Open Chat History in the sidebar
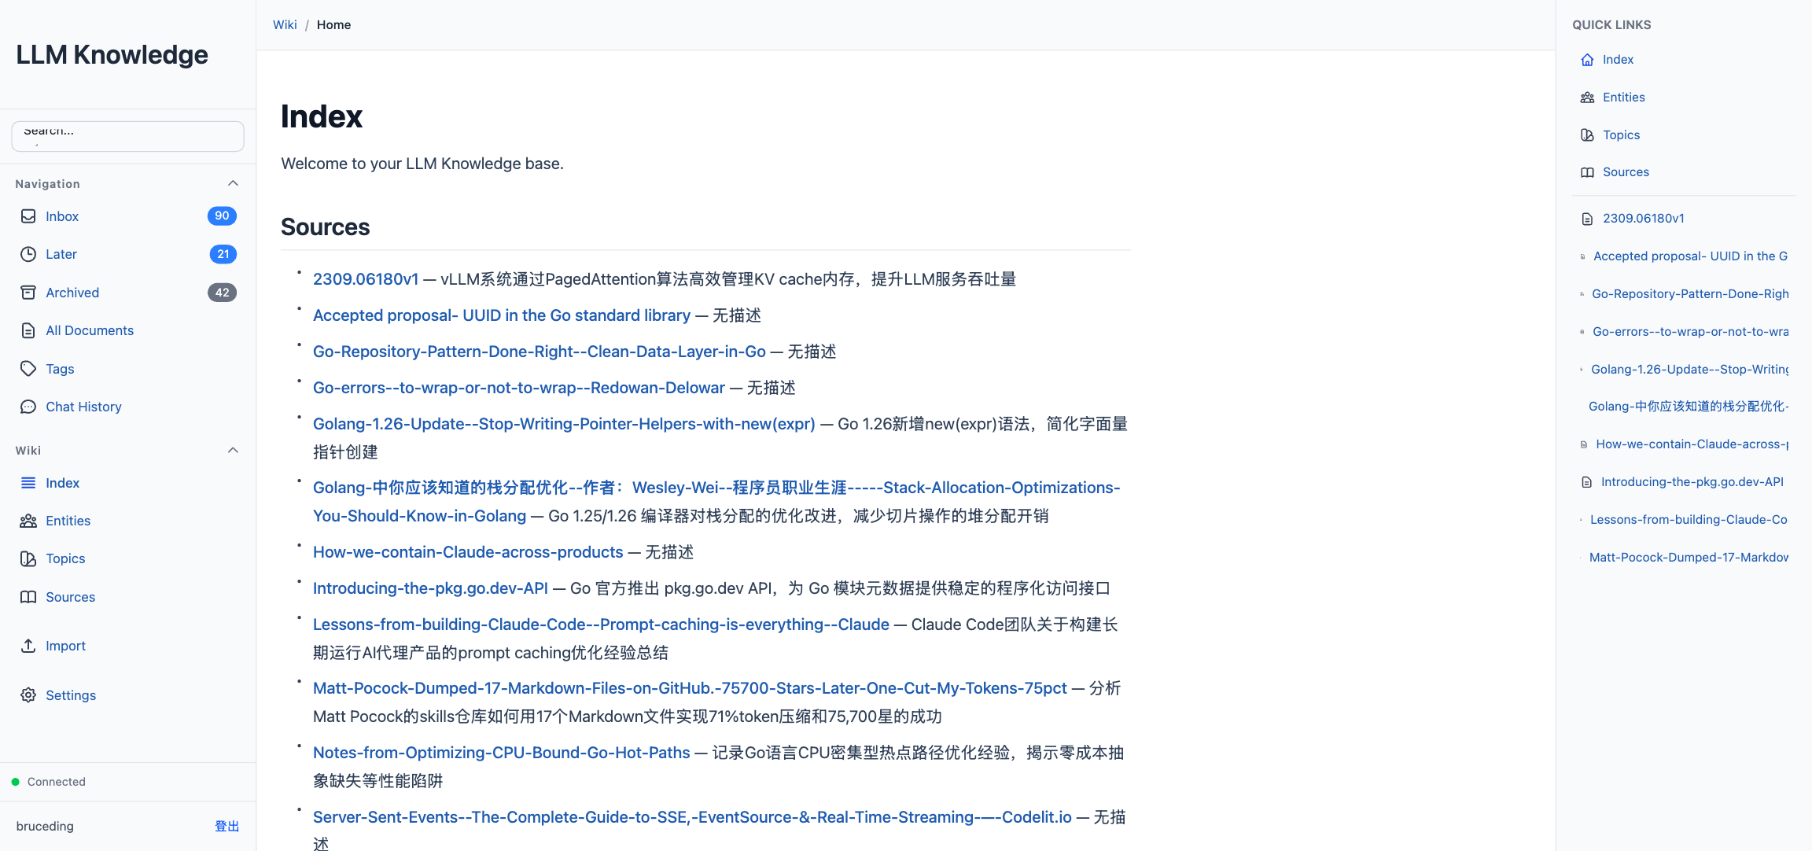The height and width of the screenshot is (851, 1812). tap(127, 407)
